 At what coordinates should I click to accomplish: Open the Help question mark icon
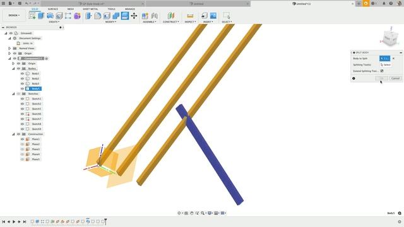click(391, 3)
